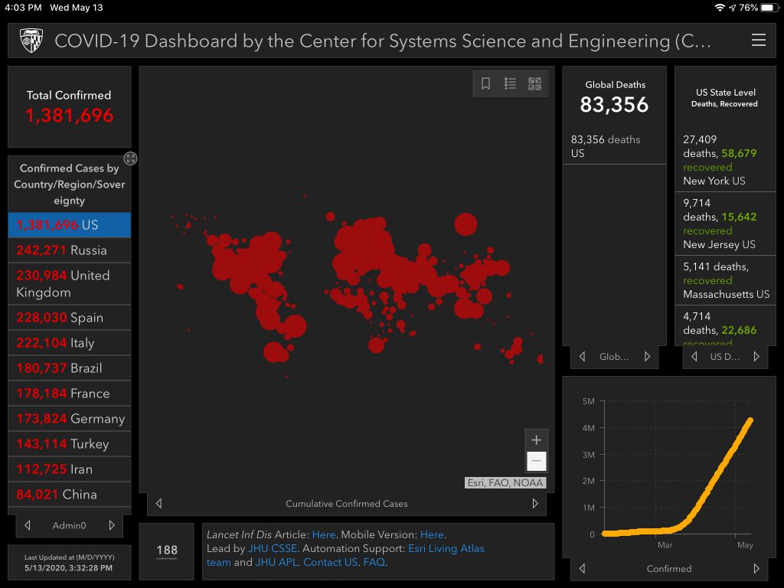Expand the Confirmed Cases panel to fullscreen

(x=131, y=158)
